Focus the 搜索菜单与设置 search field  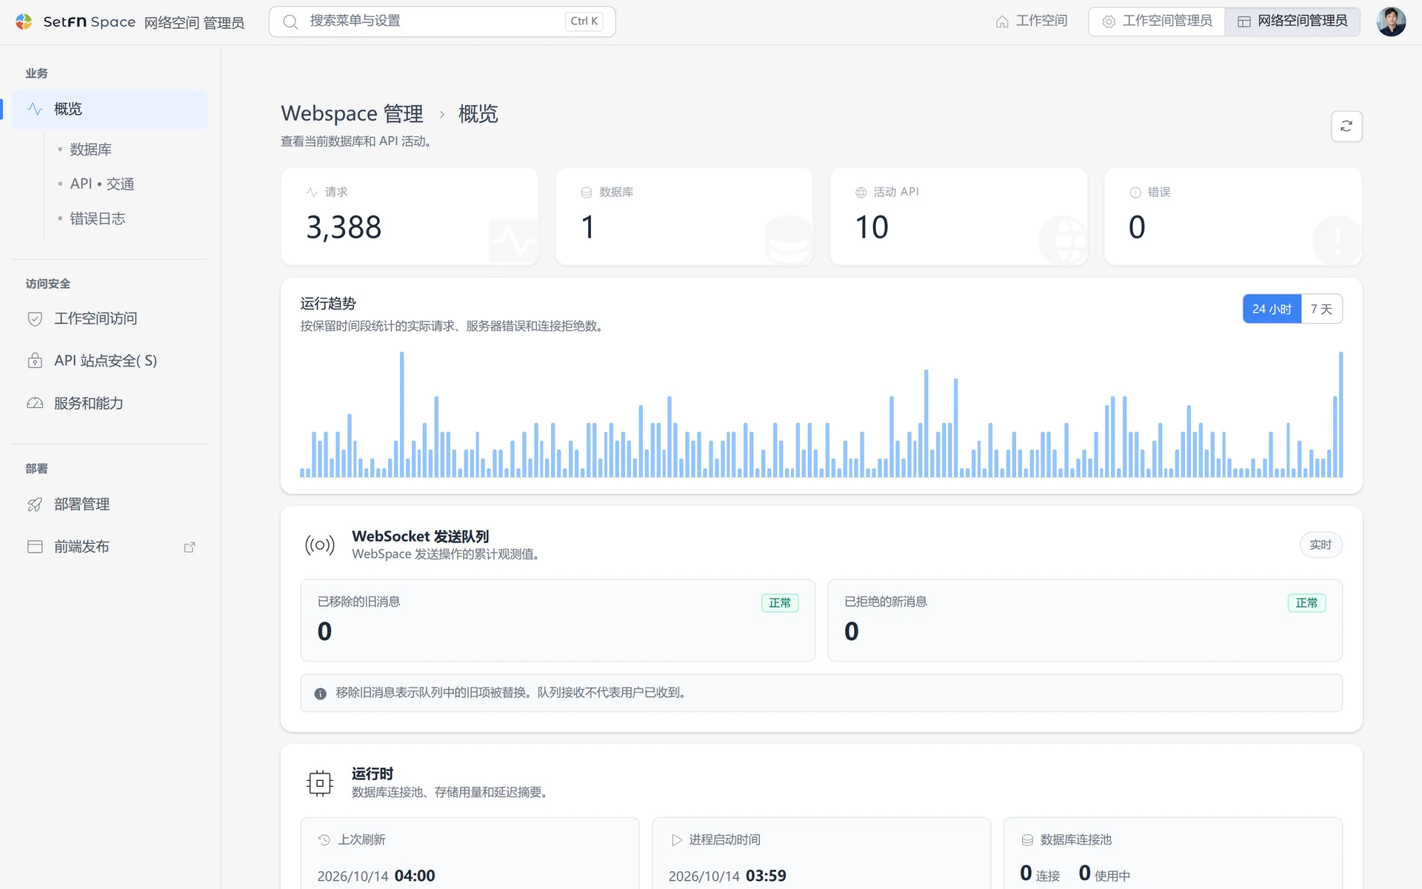coord(442,21)
